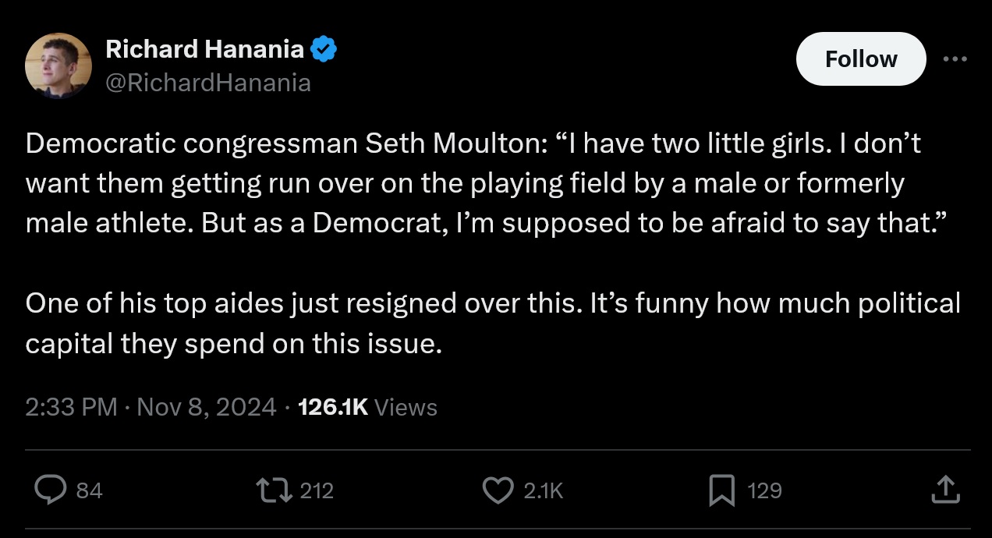Click the 84 replies count
This screenshot has width=992, height=538.
click(x=90, y=490)
